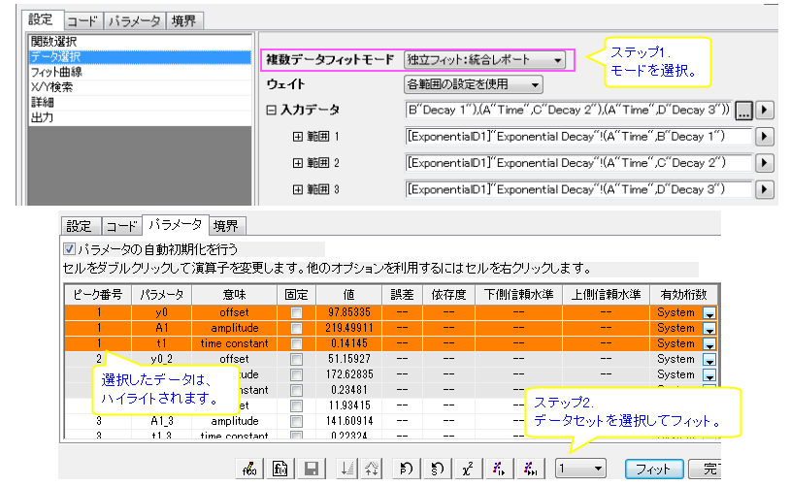
Task: Select X/Y検索 in the settings list
Action: point(140,87)
